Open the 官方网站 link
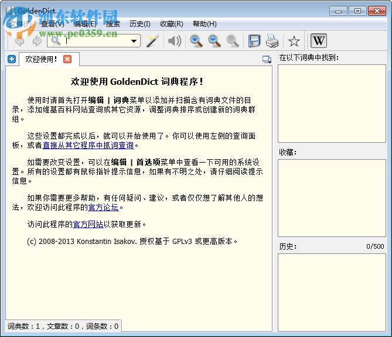 click(x=88, y=224)
